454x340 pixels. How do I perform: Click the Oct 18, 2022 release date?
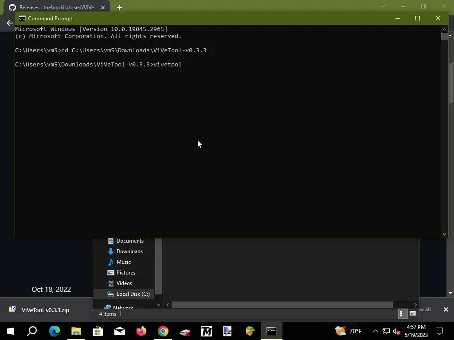coord(51,290)
